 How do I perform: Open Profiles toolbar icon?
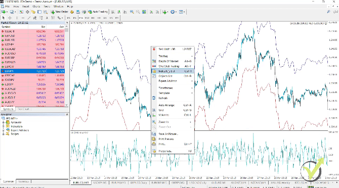(12, 12)
